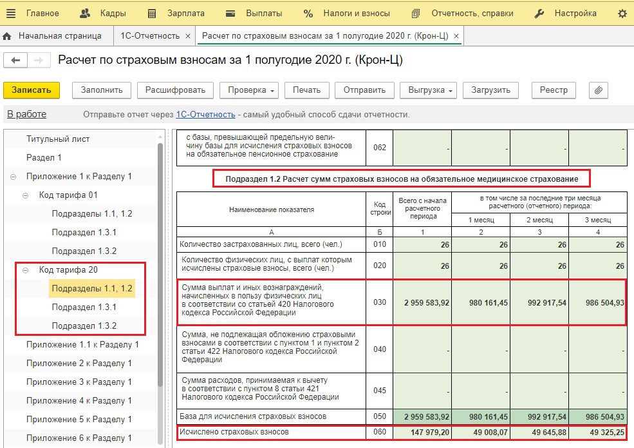634x448 pixels.
Task: Click the first-month cell in row 040
Action: [481, 349]
